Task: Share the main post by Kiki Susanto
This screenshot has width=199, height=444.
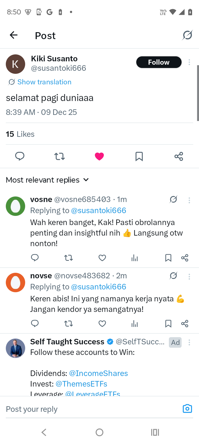Action: coord(179,157)
